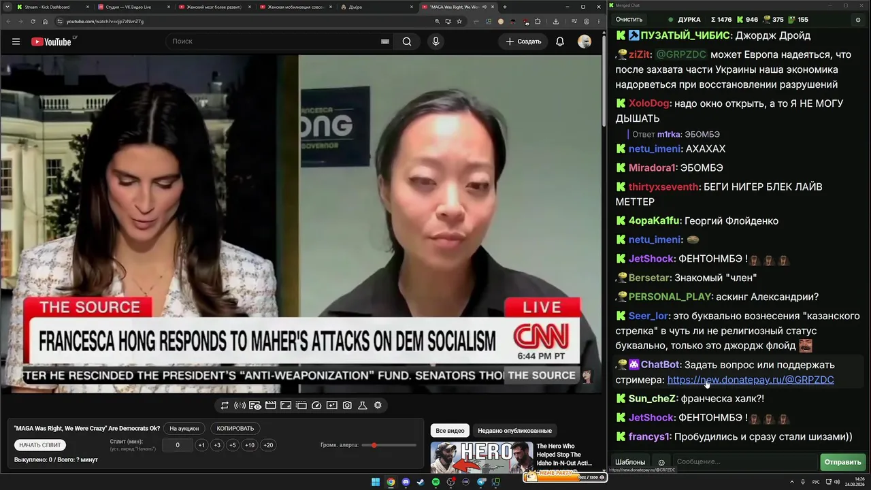Open Spotify from the taskbar

pyautogui.click(x=436, y=482)
